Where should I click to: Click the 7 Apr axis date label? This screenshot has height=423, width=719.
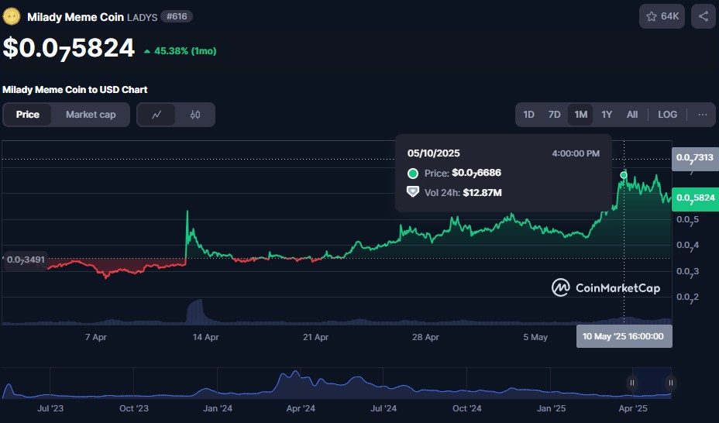click(96, 337)
